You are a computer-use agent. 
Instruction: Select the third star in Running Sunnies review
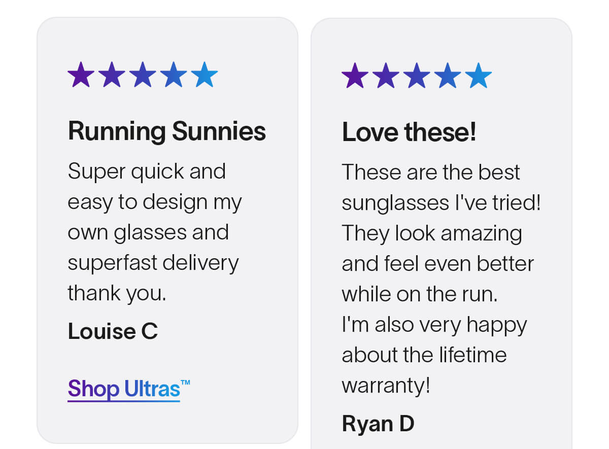(x=143, y=75)
